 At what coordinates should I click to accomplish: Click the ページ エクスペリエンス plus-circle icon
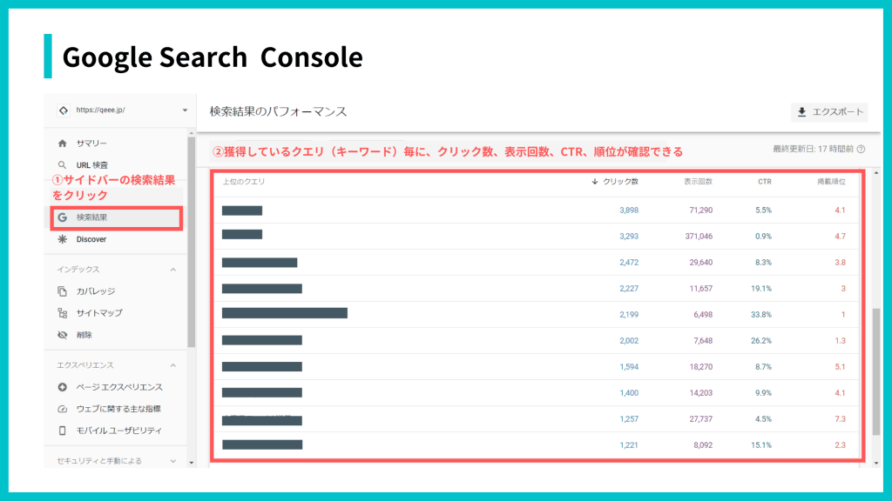(x=63, y=387)
